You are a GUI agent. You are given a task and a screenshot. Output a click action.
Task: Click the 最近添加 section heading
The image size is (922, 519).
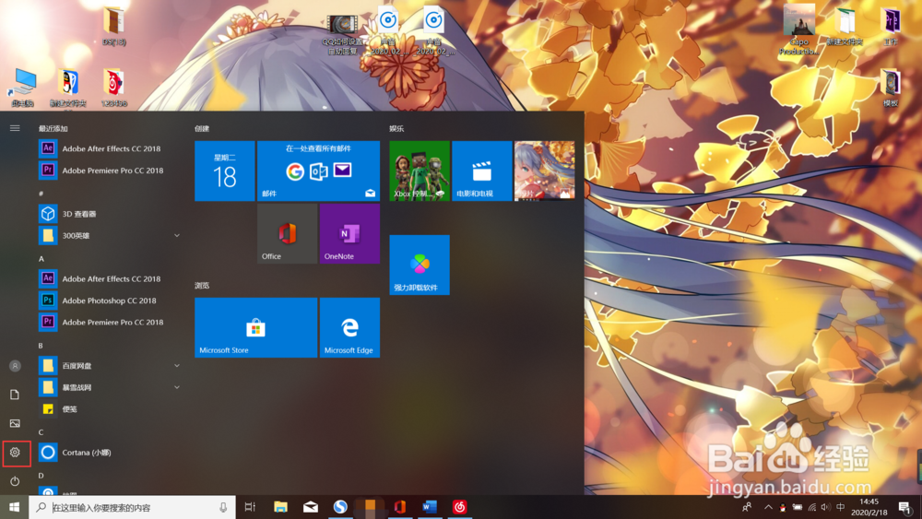point(53,128)
